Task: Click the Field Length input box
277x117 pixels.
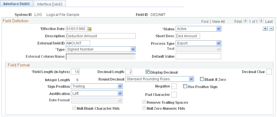Action: coord(75,72)
